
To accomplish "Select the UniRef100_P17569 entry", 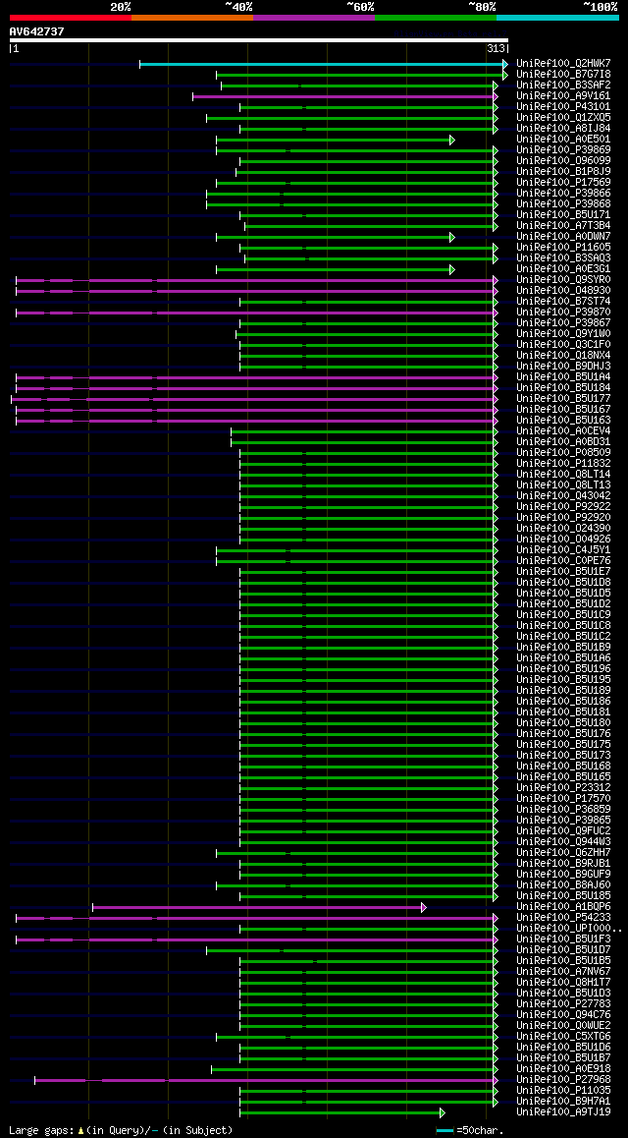I will click(x=563, y=182).
